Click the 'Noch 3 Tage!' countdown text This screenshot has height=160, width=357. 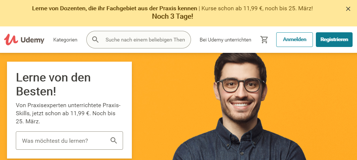[172, 17]
